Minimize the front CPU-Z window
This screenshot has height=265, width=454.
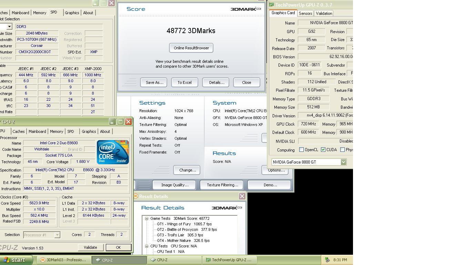tap(112, 121)
